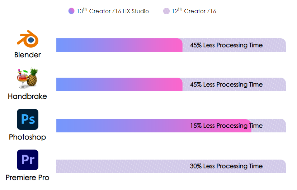Click the 30% Less Processing Time text
Image resolution: width=297 pixels, height=190 pixels.
[226, 166]
